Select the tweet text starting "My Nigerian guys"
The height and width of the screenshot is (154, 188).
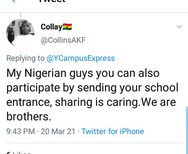92,94
